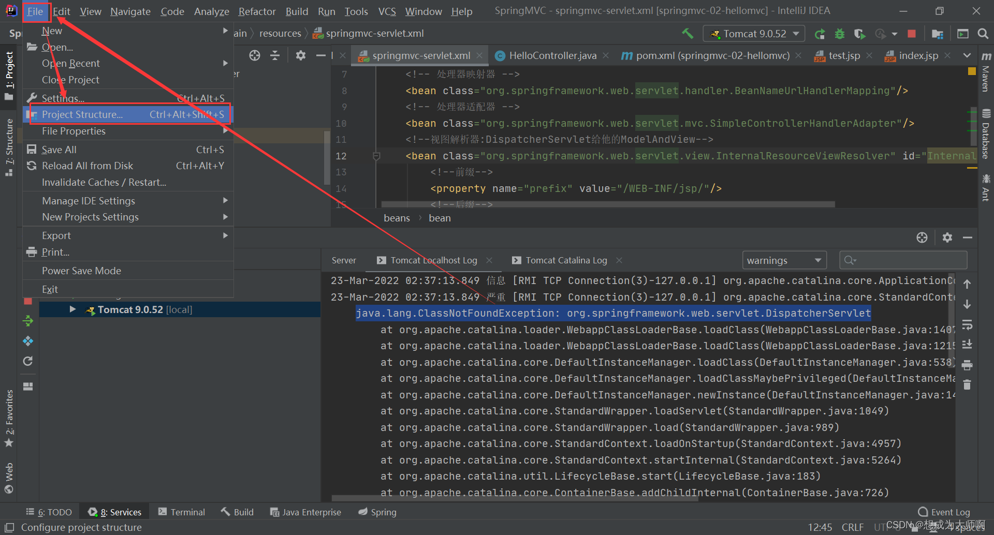Expand the New Projects Settings submenu
Image resolution: width=994 pixels, height=535 pixels.
(x=128, y=217)
